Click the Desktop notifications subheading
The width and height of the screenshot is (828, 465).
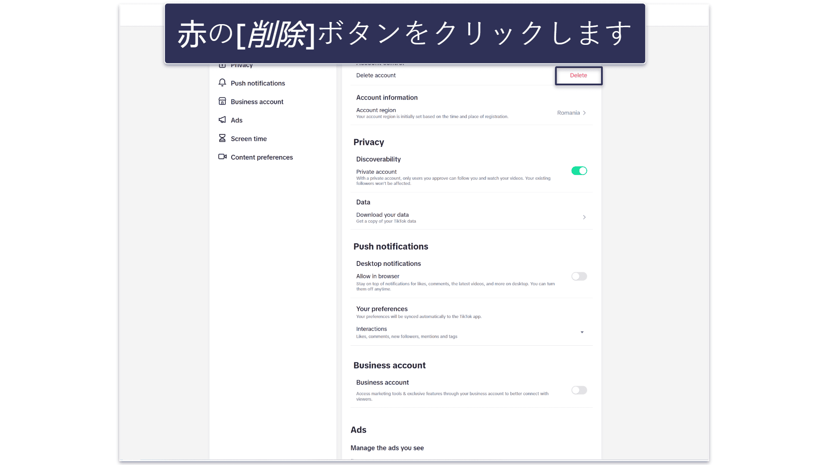pos(388,264)
